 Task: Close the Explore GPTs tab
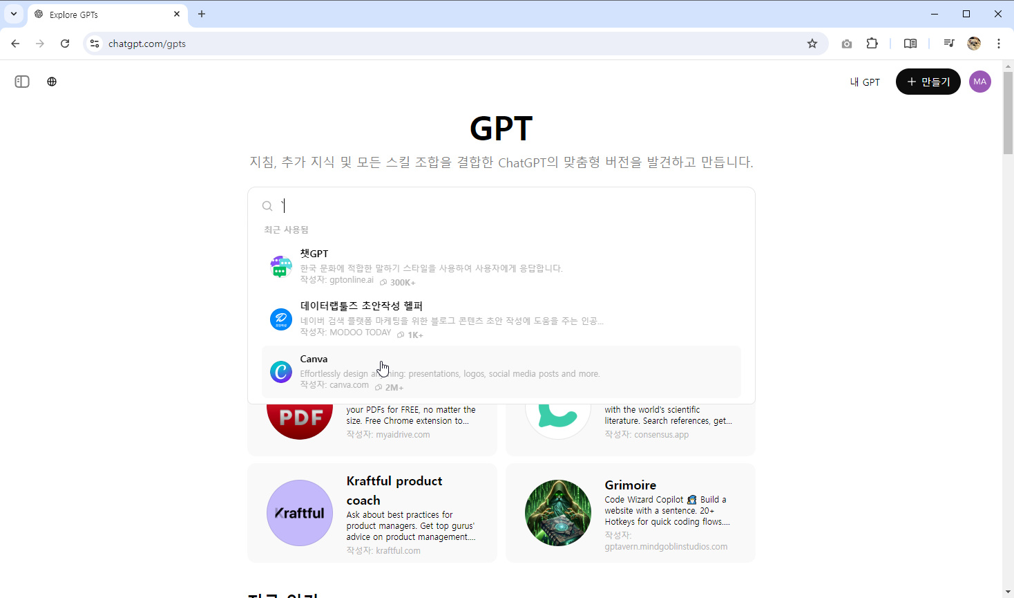tap(177, 14)
